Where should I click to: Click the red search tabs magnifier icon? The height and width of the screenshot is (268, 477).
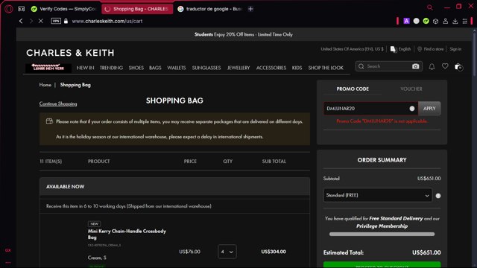click(x=429, y=7)
